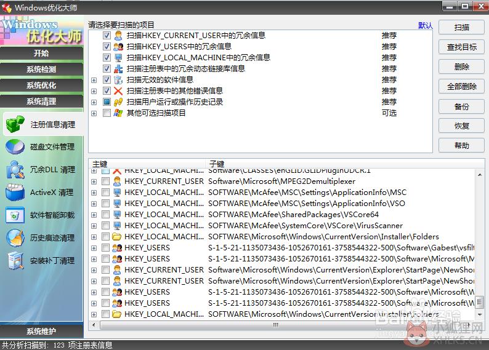Screen dimensions: 489x350
Task: Open the 系统检测 sidebar section
Action: 41,70
